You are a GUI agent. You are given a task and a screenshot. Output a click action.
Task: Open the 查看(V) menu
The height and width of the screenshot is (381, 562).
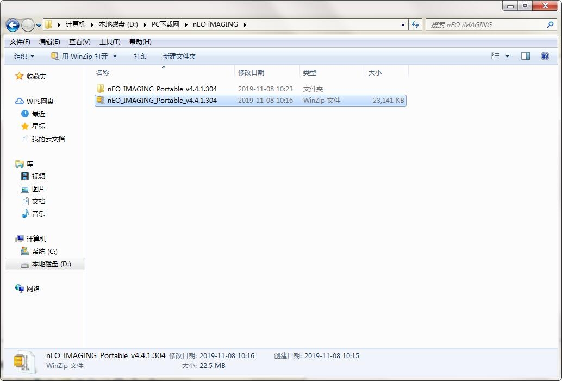click(x=79, y=41)
